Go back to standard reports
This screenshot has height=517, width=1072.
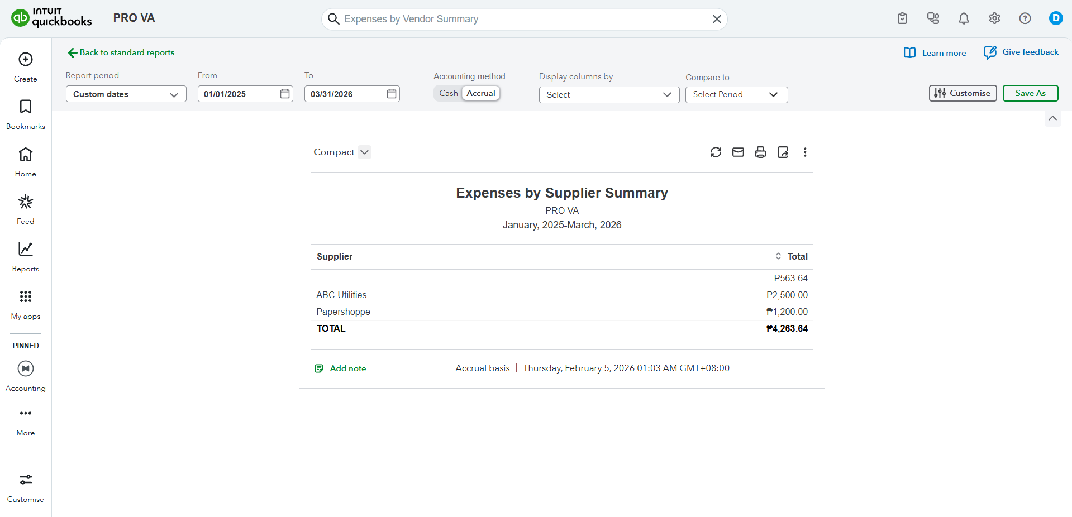[121, 52]
